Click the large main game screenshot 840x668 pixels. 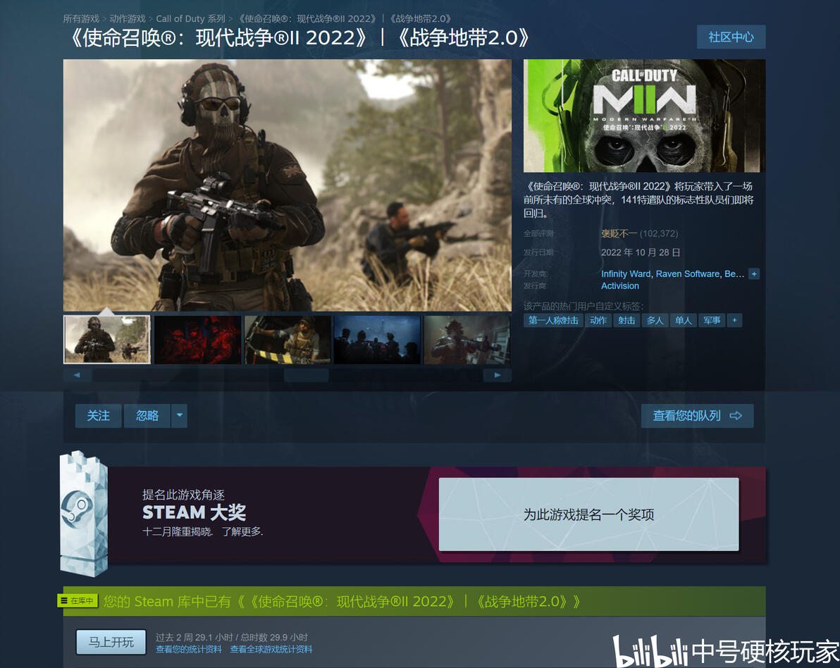pyautogui.click(x=287, y=185)
